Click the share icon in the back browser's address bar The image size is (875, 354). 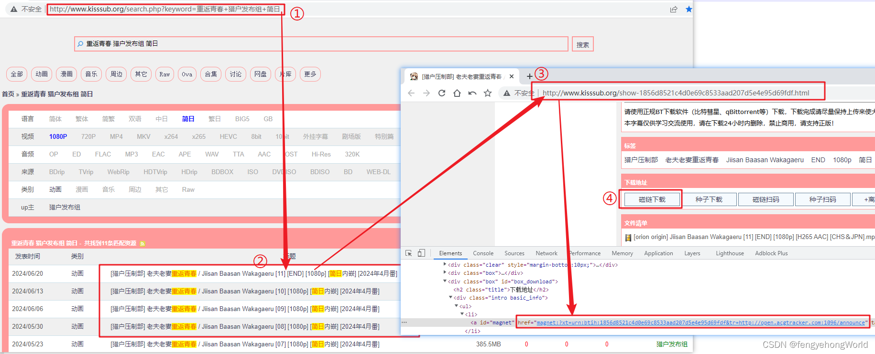[x=674, y=9]
